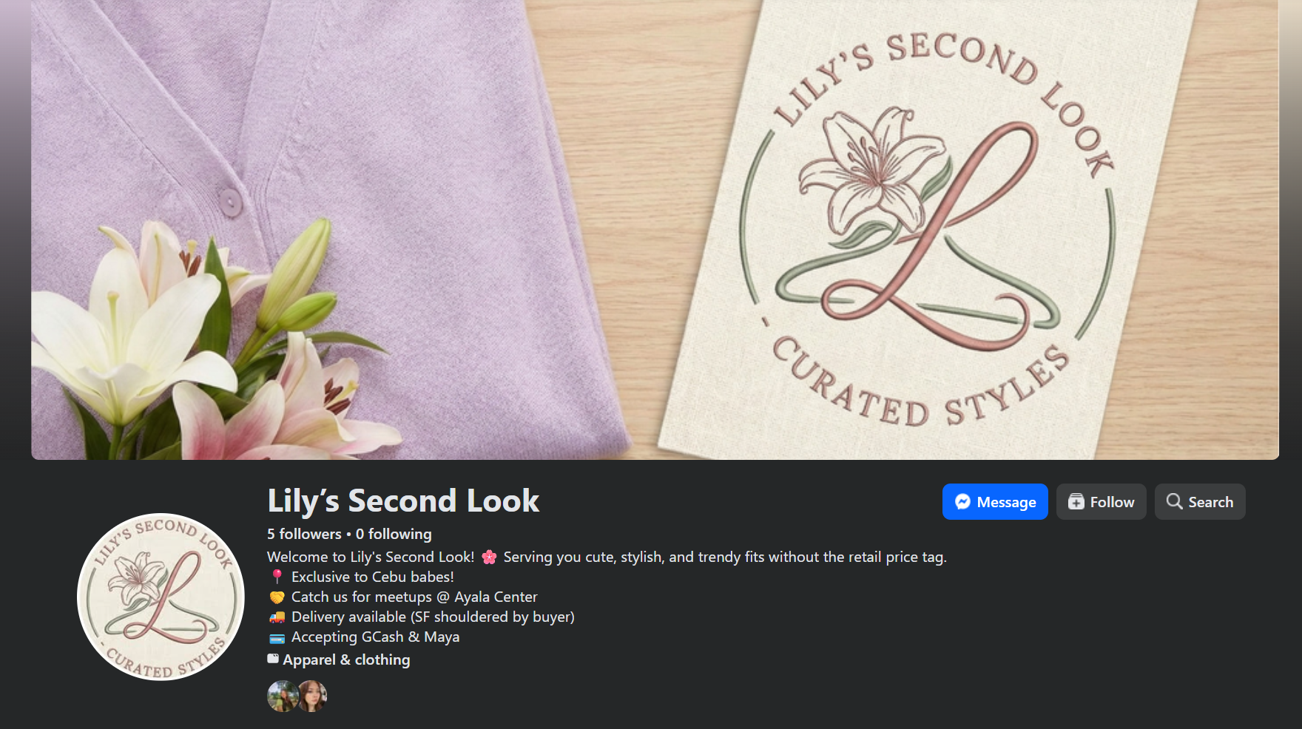Click the handshake emoji beside meetups line
This screenshot has height=729, width=1302.
coord(277,597)
